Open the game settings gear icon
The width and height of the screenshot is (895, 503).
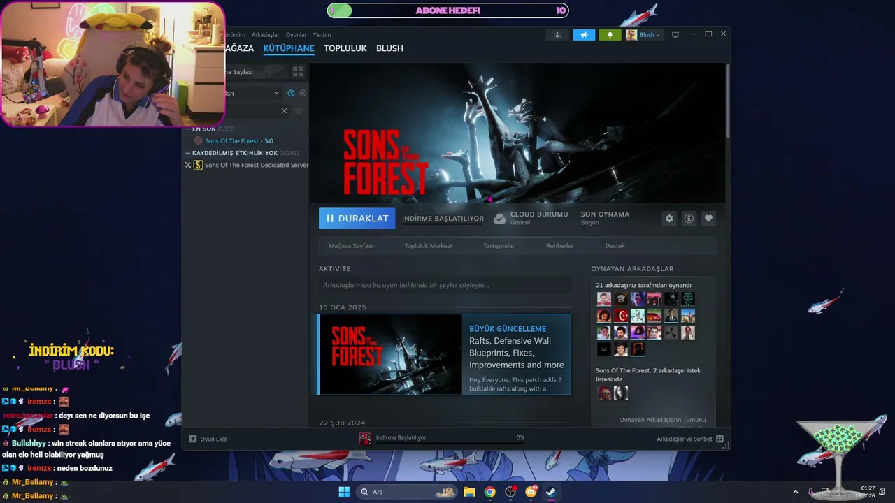coord(669,219)
